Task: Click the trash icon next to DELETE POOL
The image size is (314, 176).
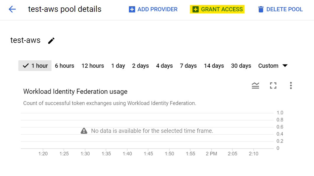Action: pyautogui.click(x=260, y=9)
